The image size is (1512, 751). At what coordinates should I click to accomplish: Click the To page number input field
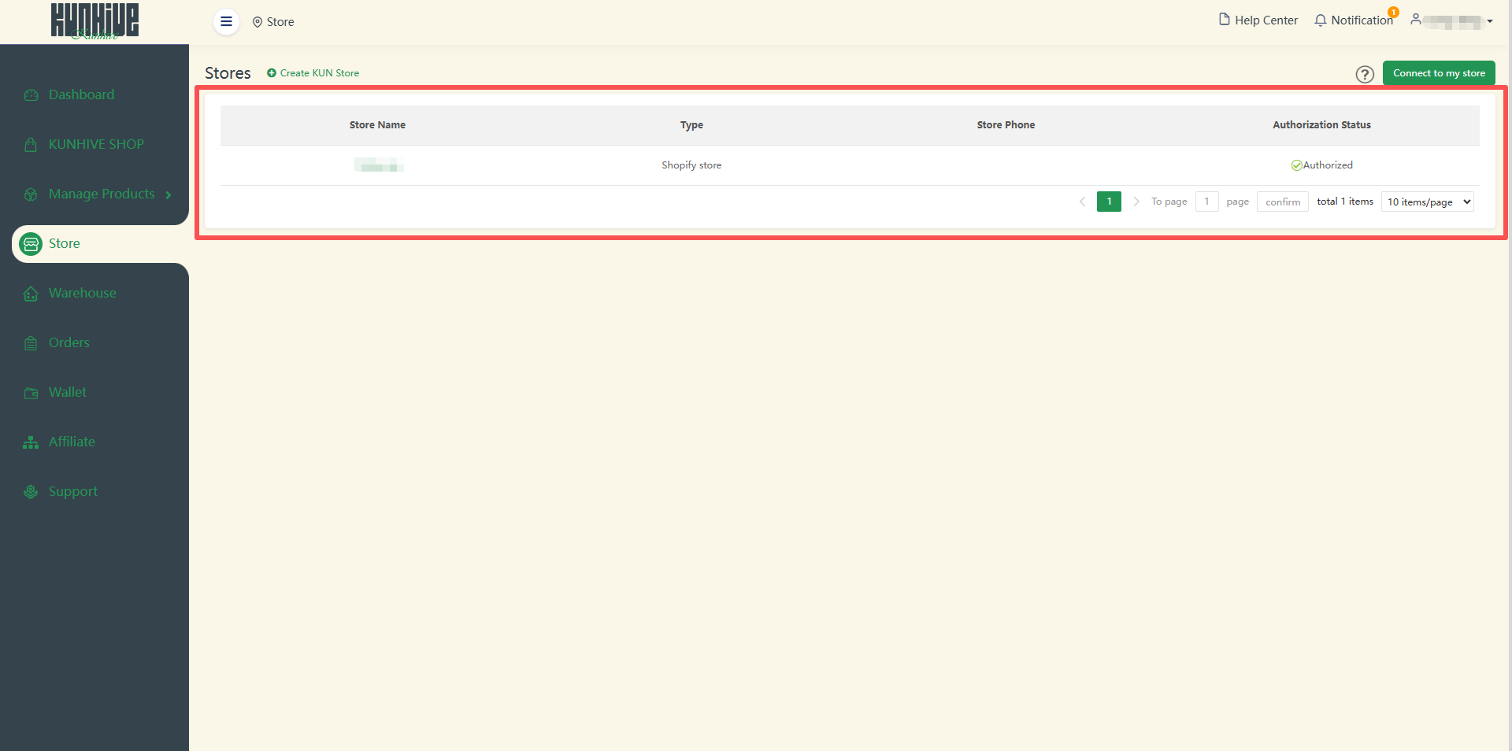1206,202
